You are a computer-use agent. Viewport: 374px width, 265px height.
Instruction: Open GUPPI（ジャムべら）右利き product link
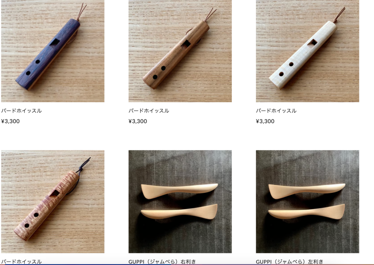[x=162, y=262]
